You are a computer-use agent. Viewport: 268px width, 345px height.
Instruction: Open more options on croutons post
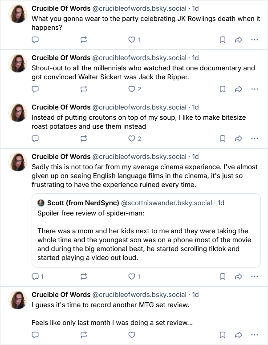pyautogui.click(x=255, y=138)
